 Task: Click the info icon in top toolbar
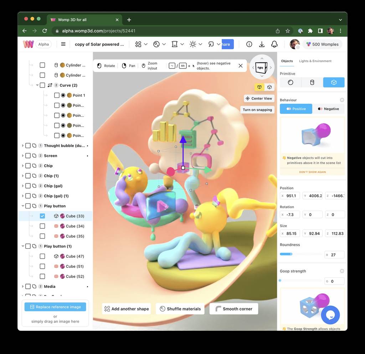pyautogui.click(x=249, y=44)
